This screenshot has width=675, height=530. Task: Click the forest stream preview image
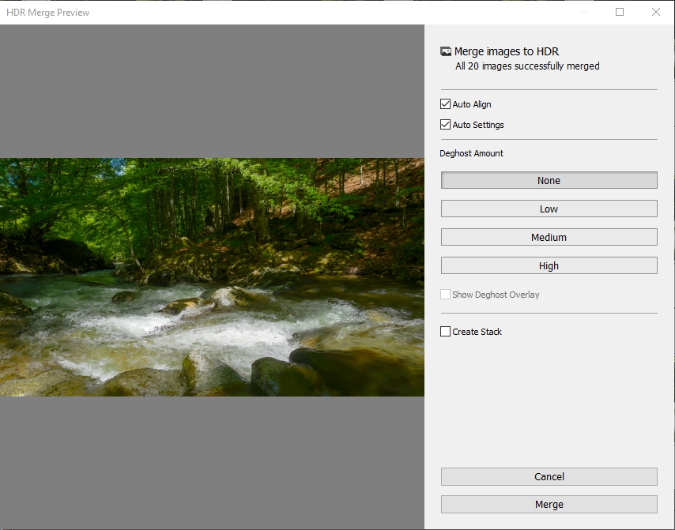(x=212, y=277)
